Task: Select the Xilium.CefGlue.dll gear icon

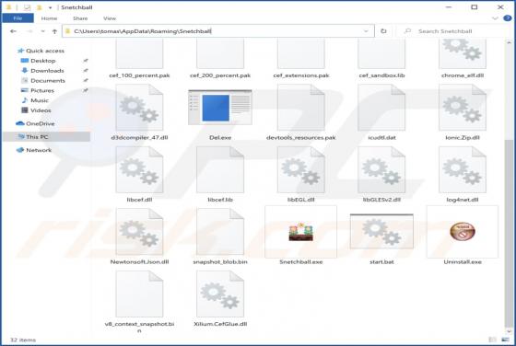Action: (220, 294)
